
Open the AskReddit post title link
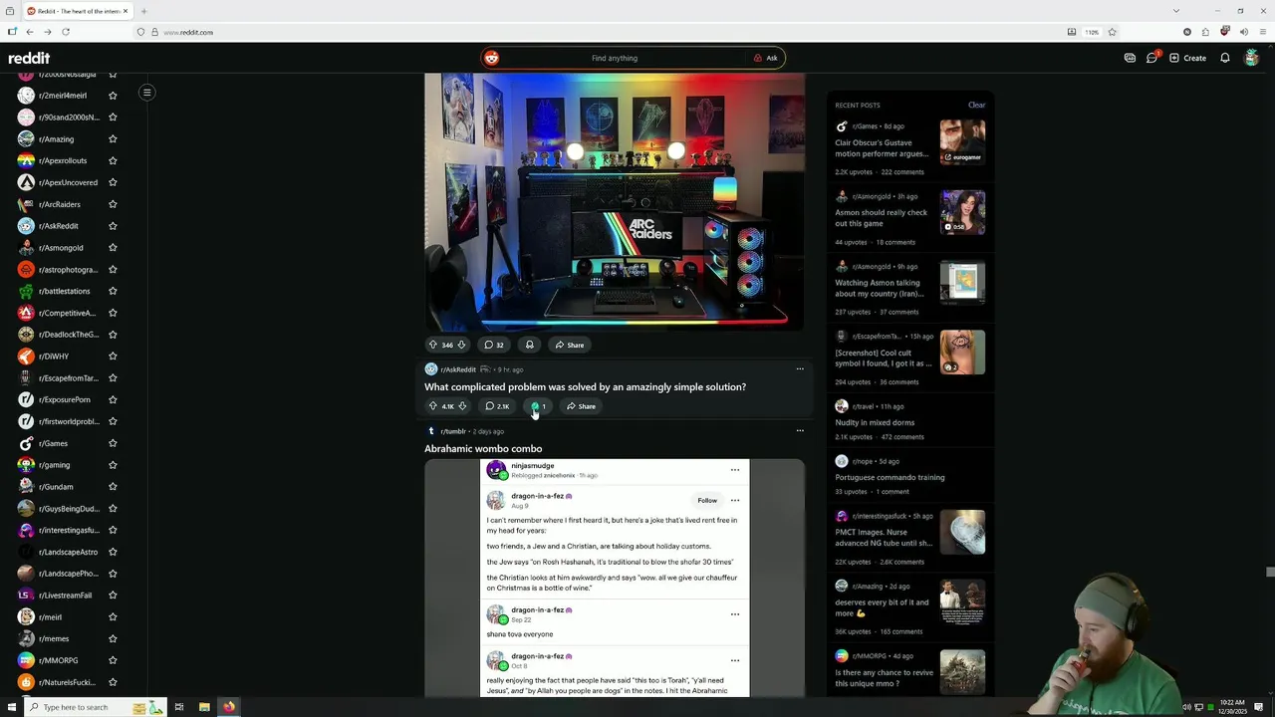(585, 387)
